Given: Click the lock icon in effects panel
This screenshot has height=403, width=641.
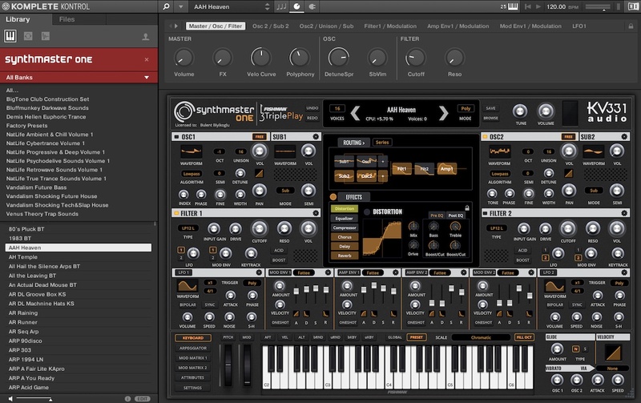Looking at the screenshot, I should pos(468,206).
